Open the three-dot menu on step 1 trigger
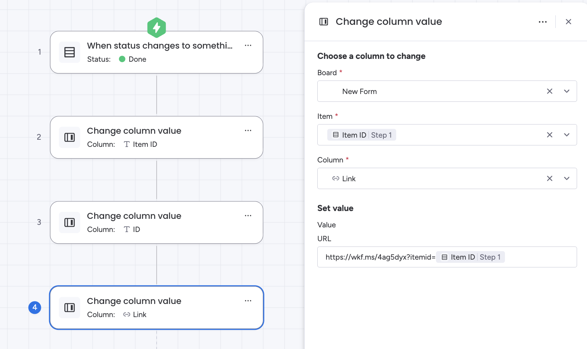The width and height of the screenshot is (587, 349). [x=248, y=45]
